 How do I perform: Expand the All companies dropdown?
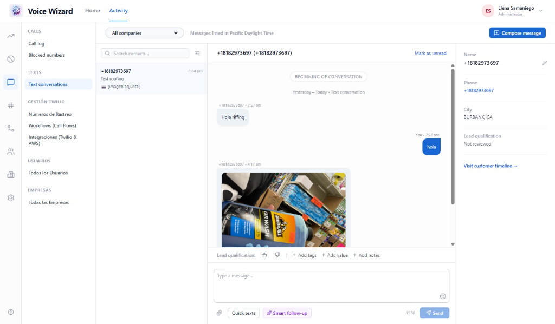coord(145,33)
